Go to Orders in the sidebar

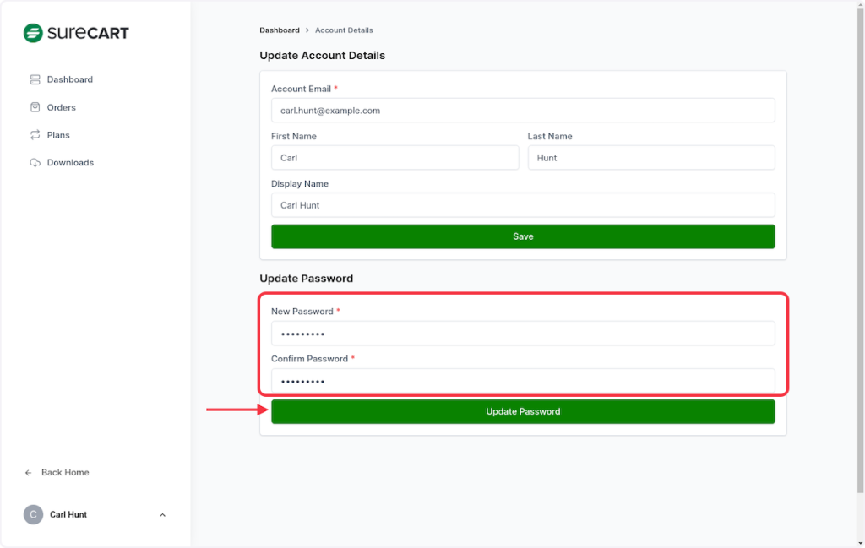pos(62,107)
